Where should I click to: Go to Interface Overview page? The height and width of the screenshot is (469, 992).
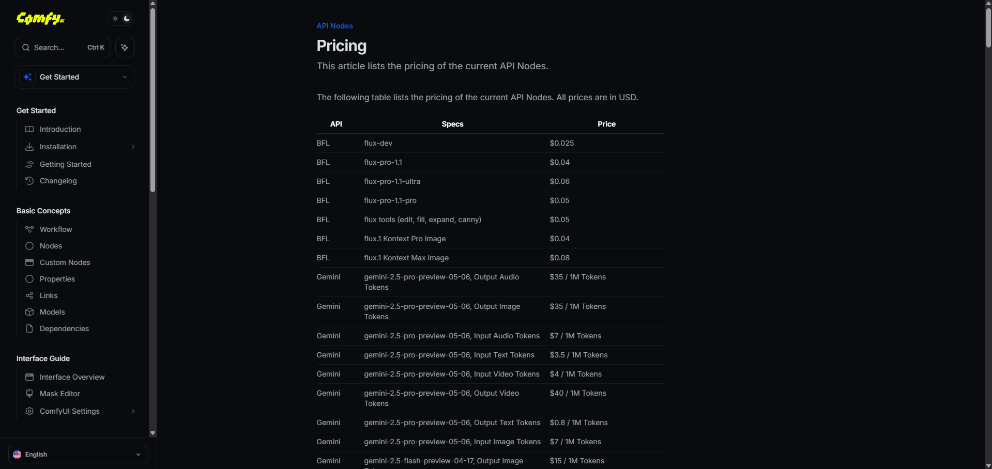[x=72, y=377]
